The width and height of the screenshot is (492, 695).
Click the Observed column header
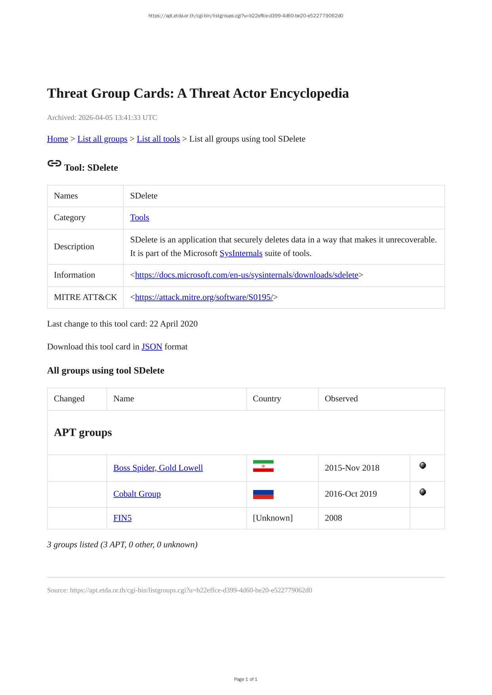(341, 399)
